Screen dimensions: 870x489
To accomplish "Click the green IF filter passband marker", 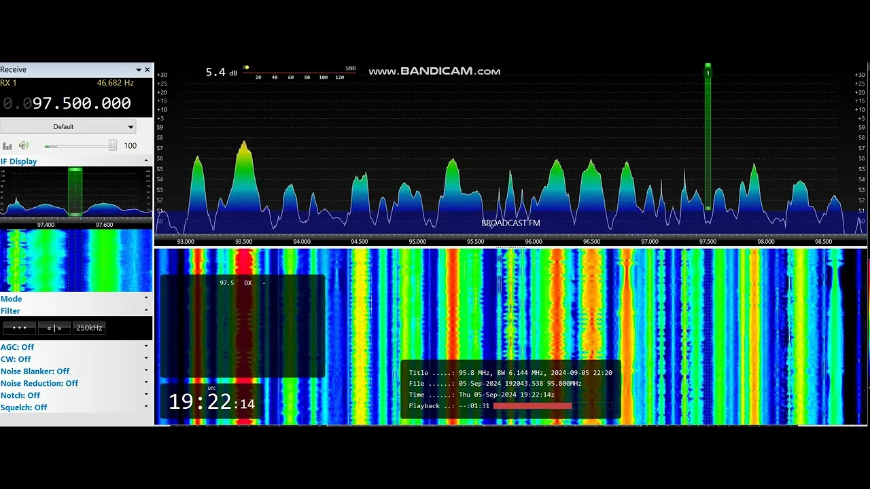I will 75,192.
